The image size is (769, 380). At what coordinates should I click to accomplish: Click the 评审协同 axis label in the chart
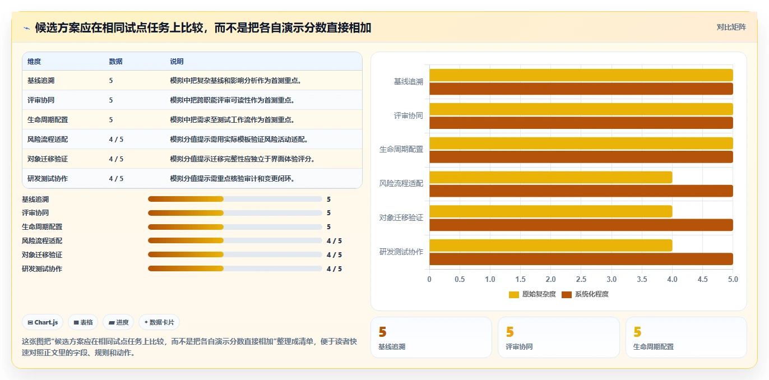(409, 116)
